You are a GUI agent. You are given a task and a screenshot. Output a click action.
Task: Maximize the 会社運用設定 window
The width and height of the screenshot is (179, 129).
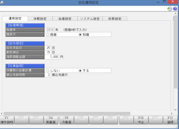164,2
